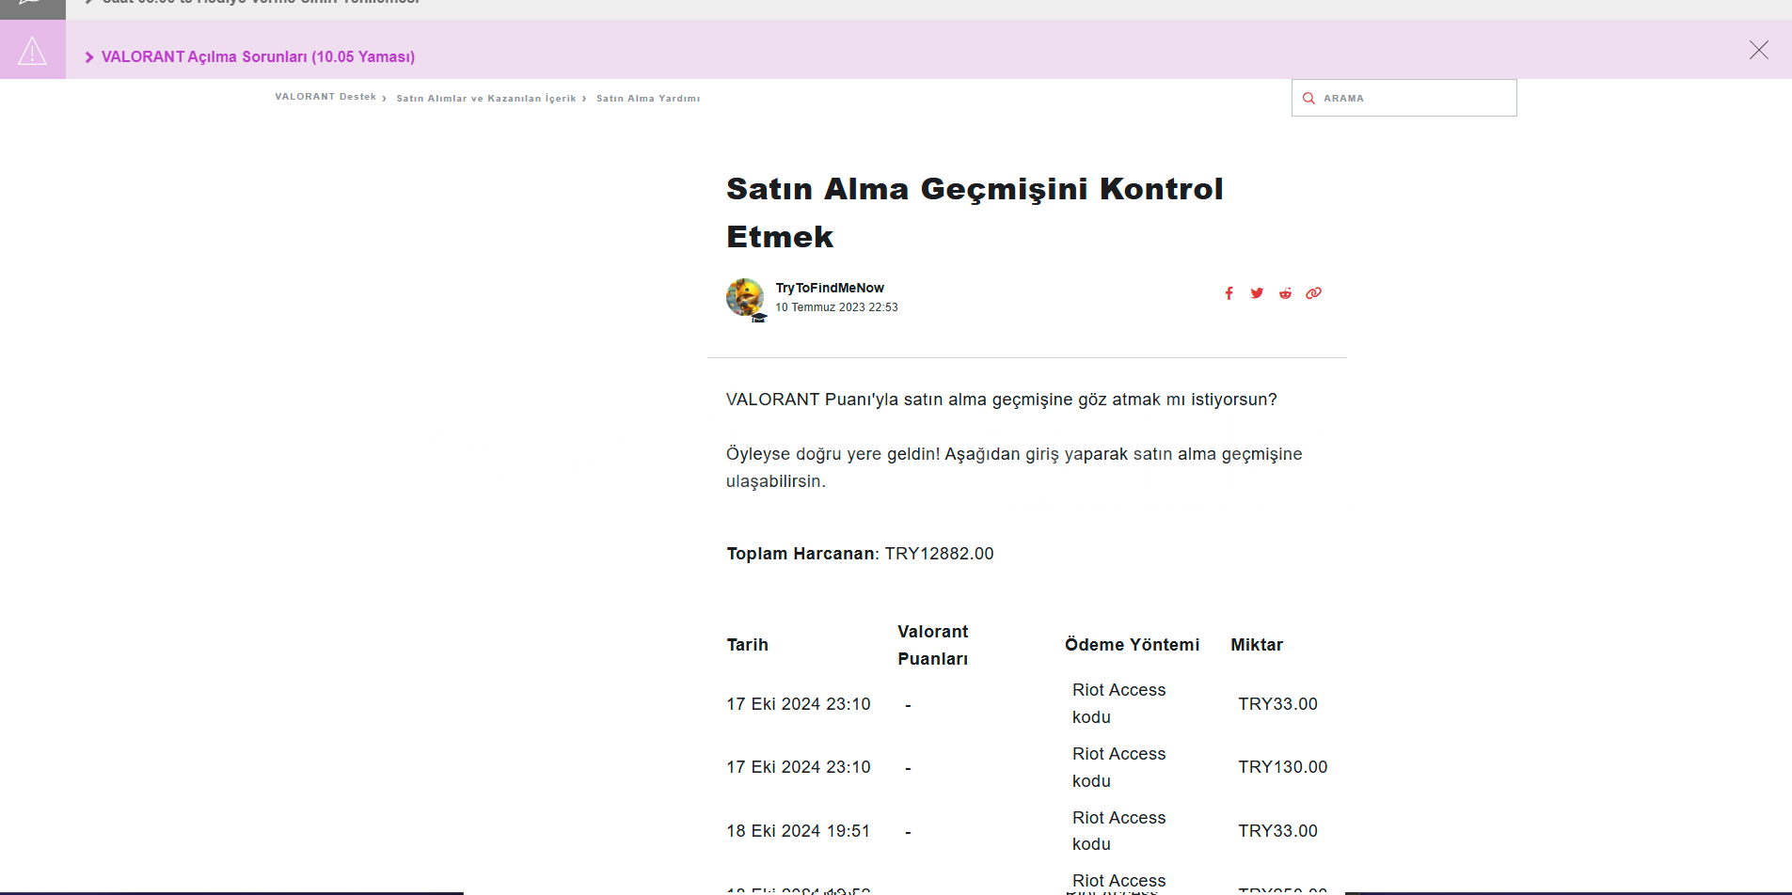Click Riot Access kodu in TRY130.00 row
Viewport: 1792px width, 895px height.
(1118, 767)
